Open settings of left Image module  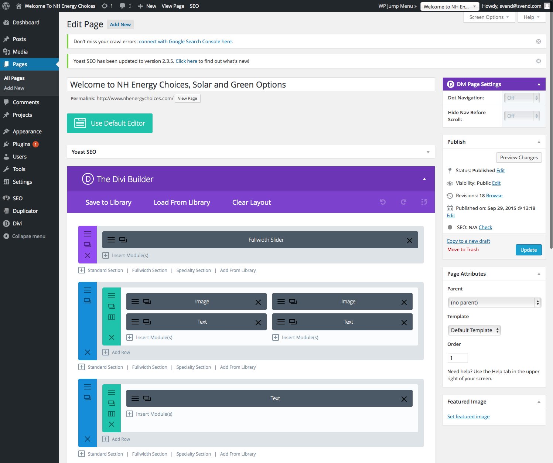(135, 302)
